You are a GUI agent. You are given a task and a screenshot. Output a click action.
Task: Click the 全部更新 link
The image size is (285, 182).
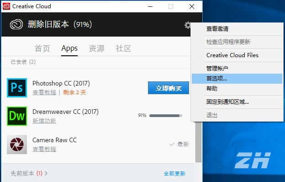(x=174, y=174)
